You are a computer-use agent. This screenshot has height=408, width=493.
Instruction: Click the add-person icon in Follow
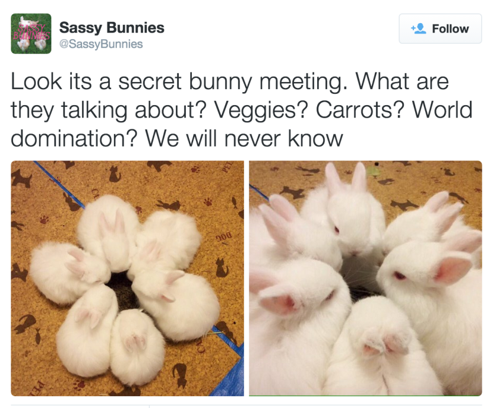point(419,29)
